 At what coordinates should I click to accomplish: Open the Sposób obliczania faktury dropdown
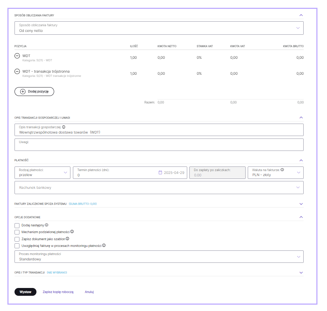pyautogui.click(x=159, y=28)
